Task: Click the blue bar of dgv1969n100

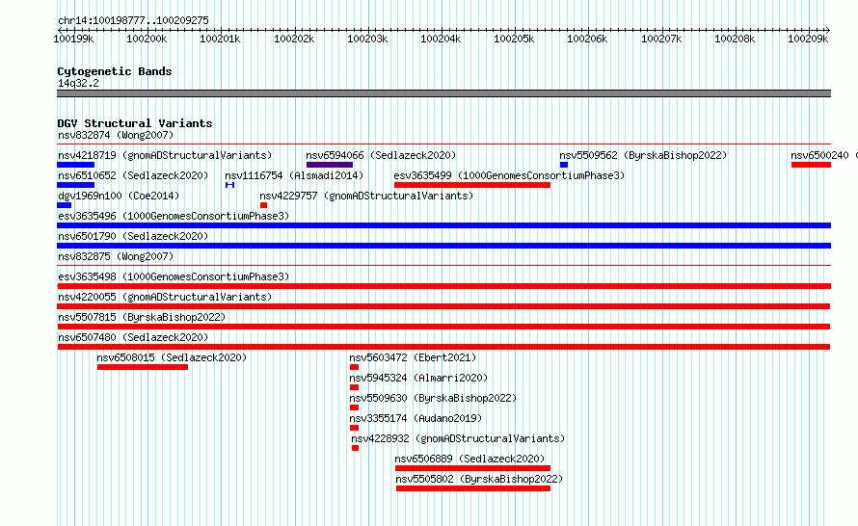Action: pos(64,205)
